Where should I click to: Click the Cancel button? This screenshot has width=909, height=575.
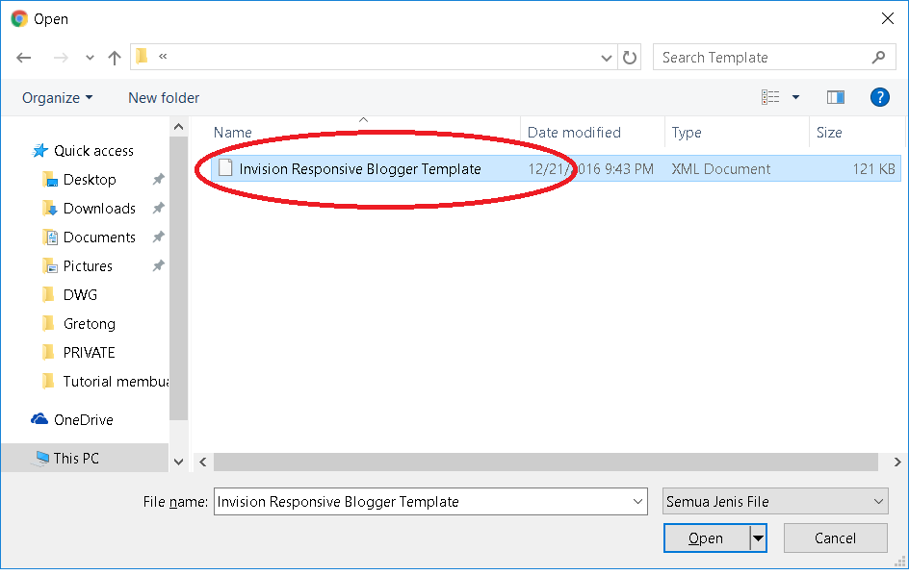click(x=835, y=538)
